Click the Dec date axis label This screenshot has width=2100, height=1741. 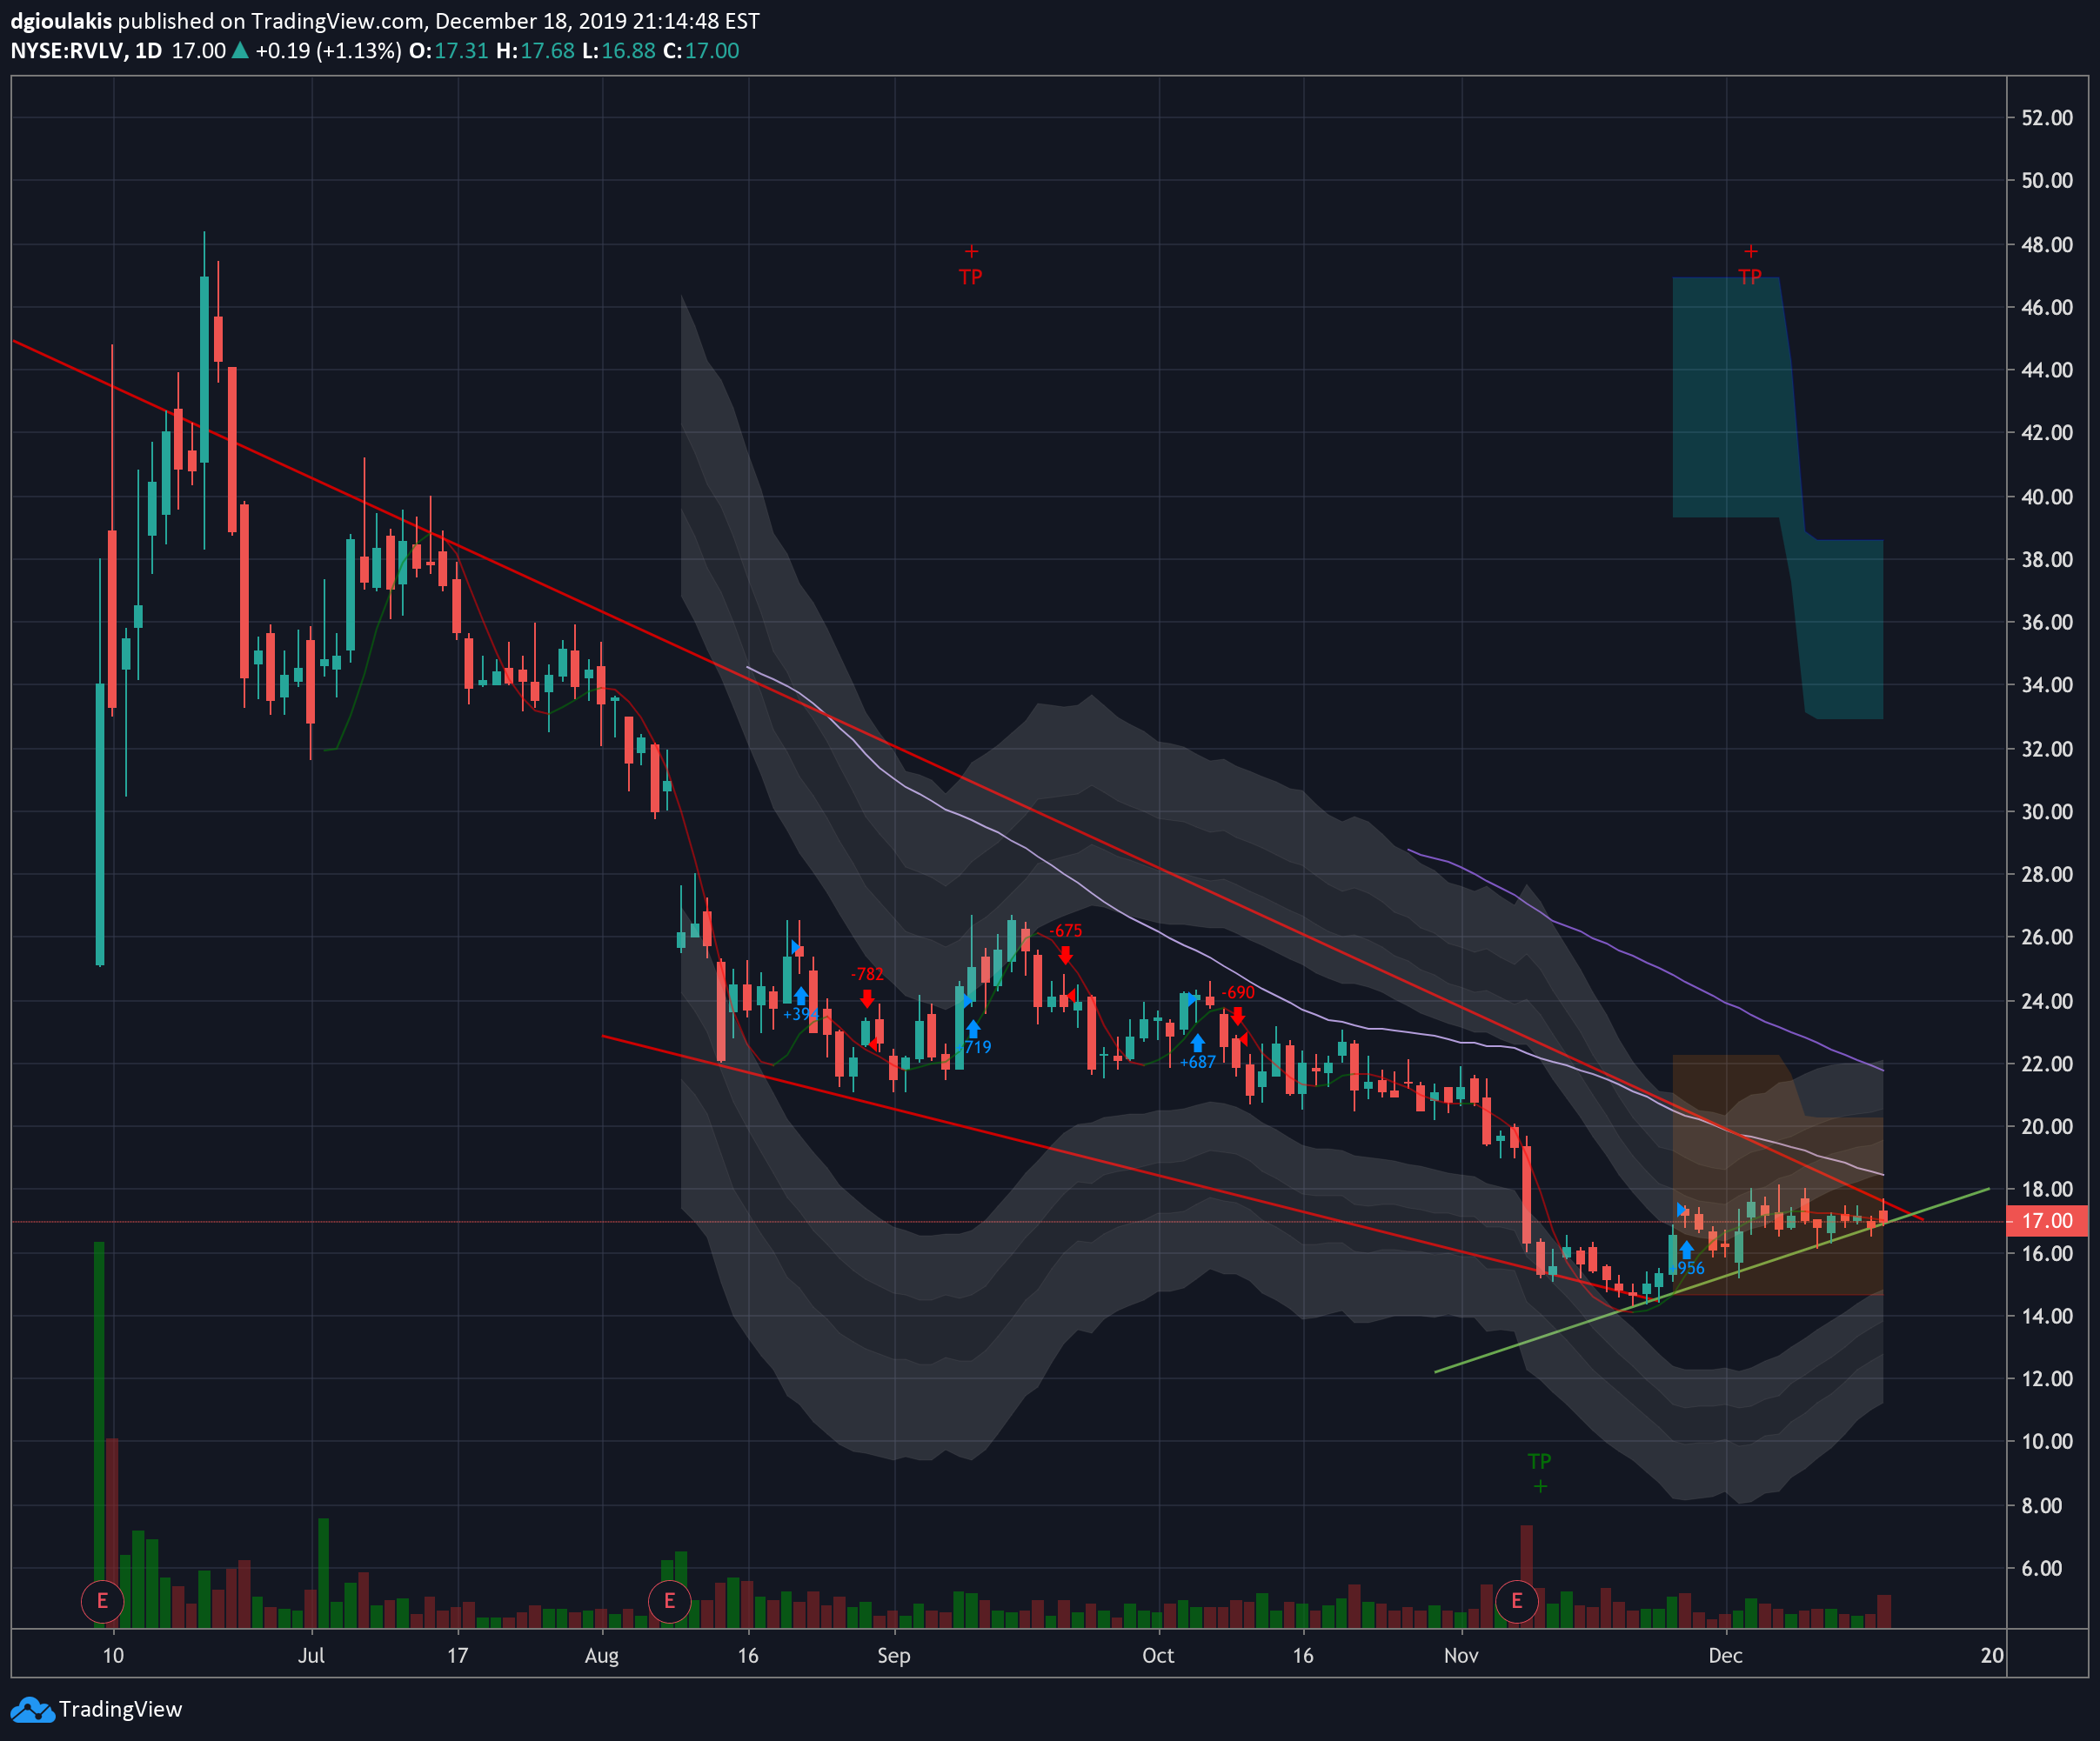click(x=1725, y=1655)
